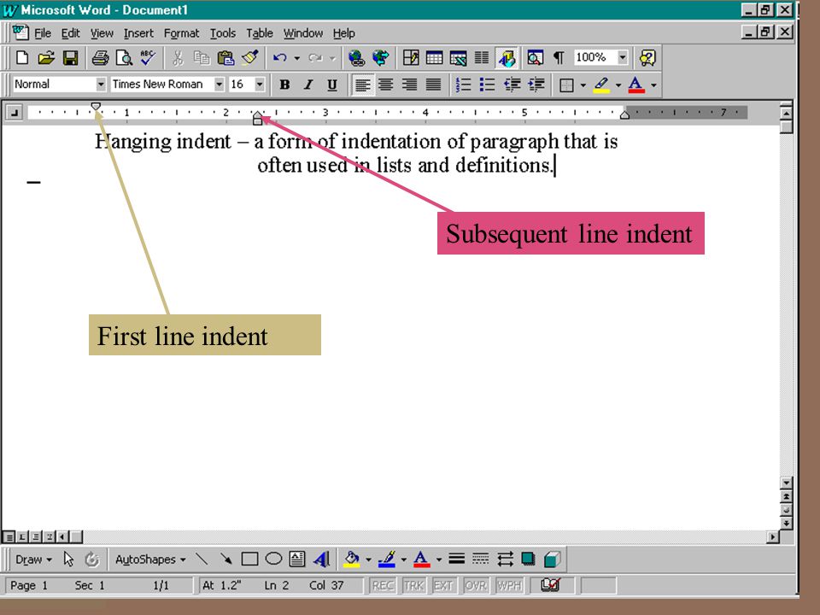
Task: Run Spelling and Grammar check
Action: 148,57
